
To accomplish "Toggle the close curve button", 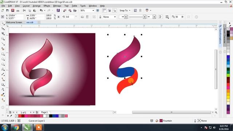I will click(160, 17).
